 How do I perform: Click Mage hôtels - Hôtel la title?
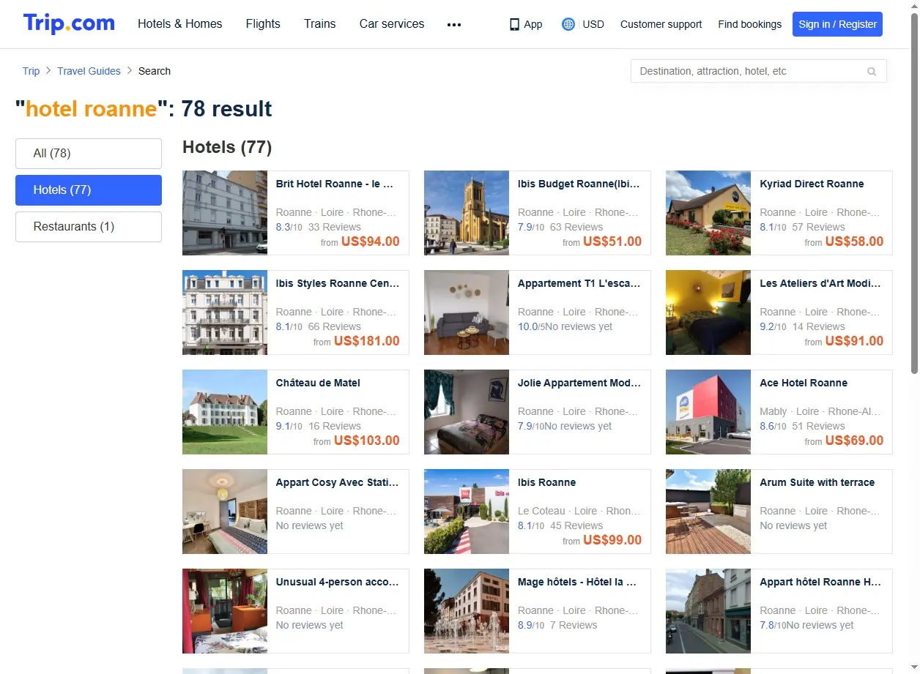pos(577,583)
